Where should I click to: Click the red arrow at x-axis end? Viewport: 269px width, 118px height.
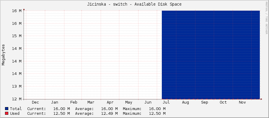[261, 99]
